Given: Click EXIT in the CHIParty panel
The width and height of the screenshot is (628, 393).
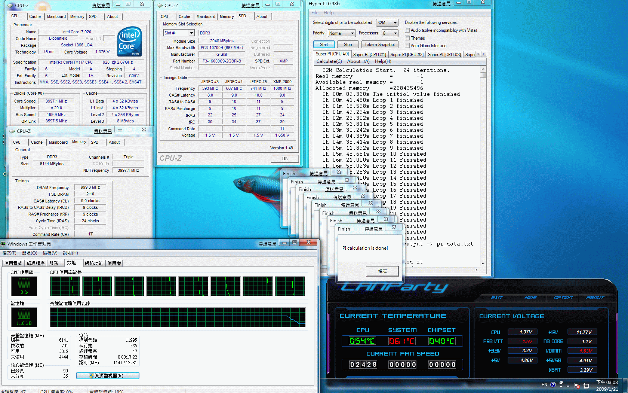Looking at the screenshot, I should [x=497, y=298].
